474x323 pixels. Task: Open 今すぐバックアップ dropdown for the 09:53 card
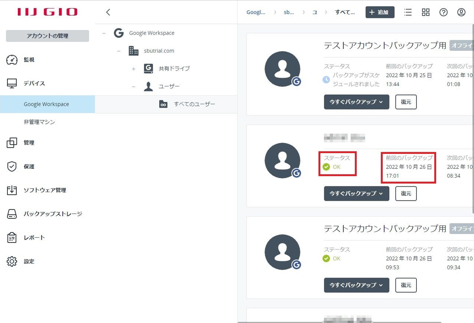(357, 285)
